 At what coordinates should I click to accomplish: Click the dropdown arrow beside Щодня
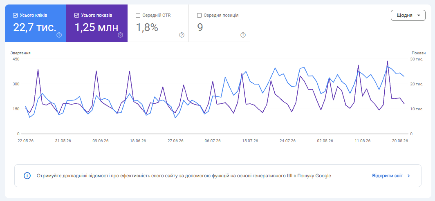(419, 16)
